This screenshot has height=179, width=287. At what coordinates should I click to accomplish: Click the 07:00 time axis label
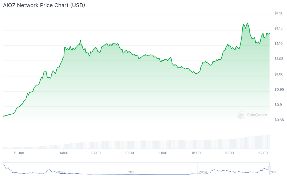96,153
